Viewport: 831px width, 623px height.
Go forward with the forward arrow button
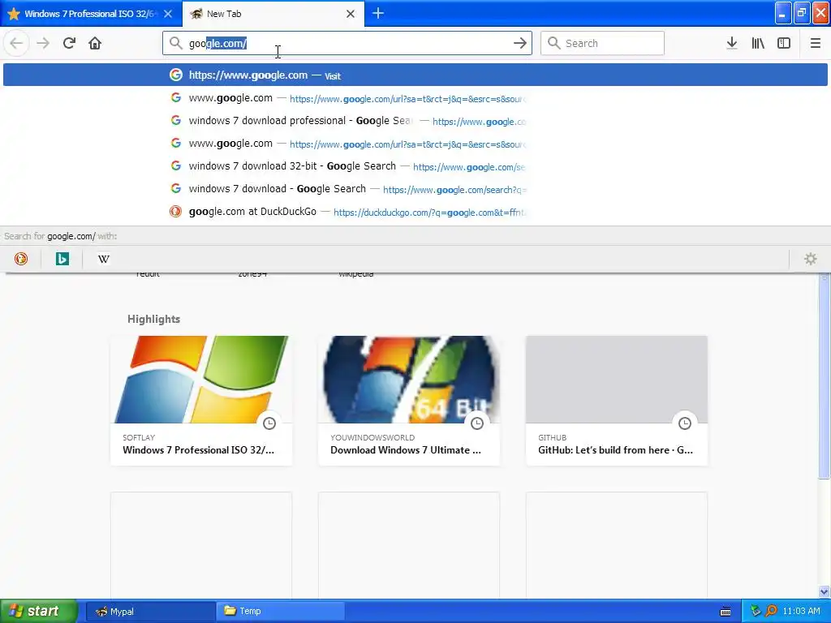click(43, 43)
